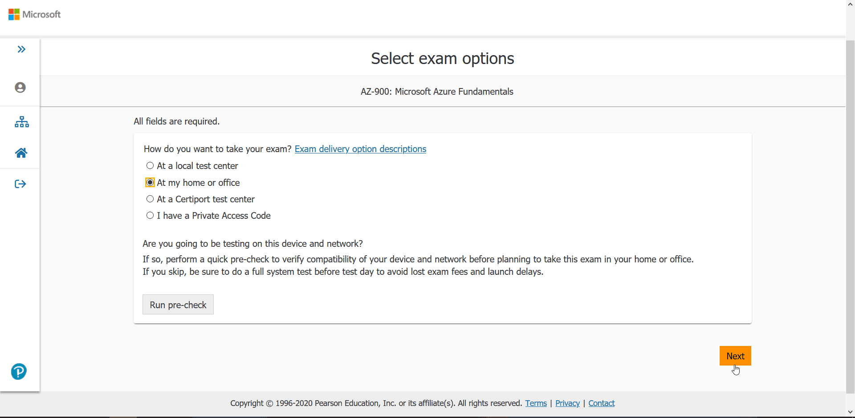
Task: Click the Home icon in the sidebar
Action: pyautogui.click(x=20, y=153)
